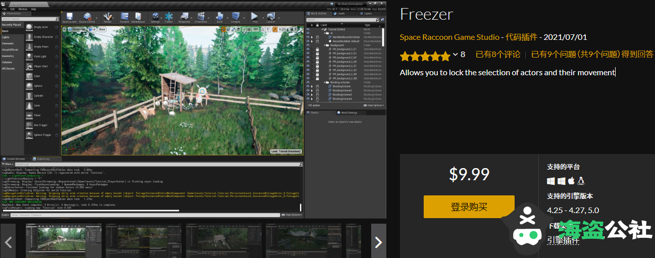Toggle lock icon of BlockingVolume row
The image size is (655, 258).
317,86
